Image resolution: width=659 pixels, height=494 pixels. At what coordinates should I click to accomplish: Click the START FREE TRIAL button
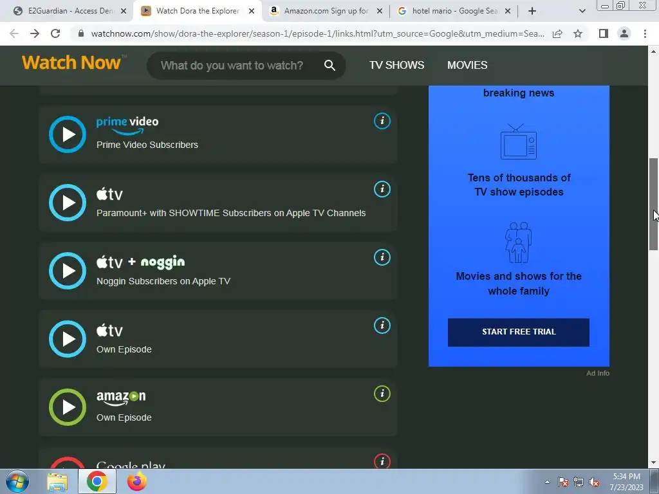click(x=519, y=332)
